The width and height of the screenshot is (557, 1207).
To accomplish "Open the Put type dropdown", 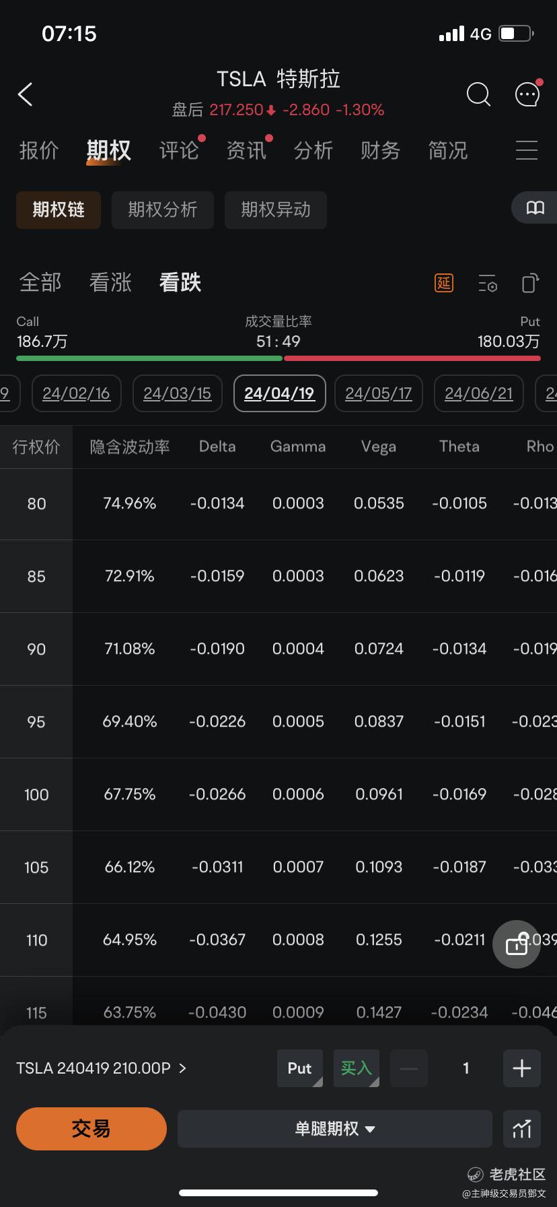I will tap(300, 1068).
